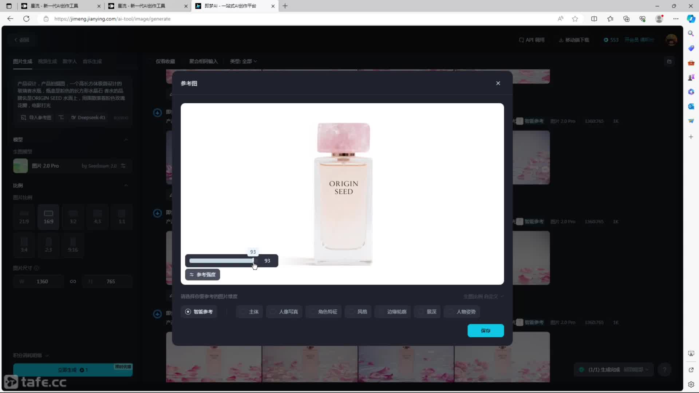Select the 风格 reference option
The height and width of the screenshot is (393, 699).
[x=358, y=312]
